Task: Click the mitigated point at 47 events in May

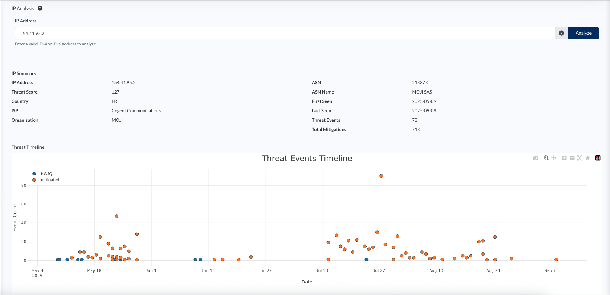Action: (x=117, y=216)
